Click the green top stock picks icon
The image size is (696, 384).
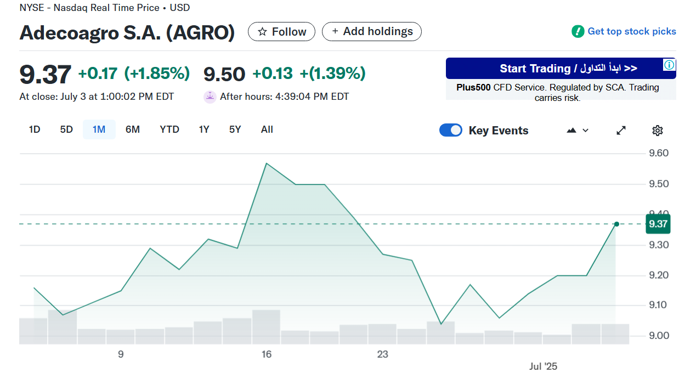578,31
